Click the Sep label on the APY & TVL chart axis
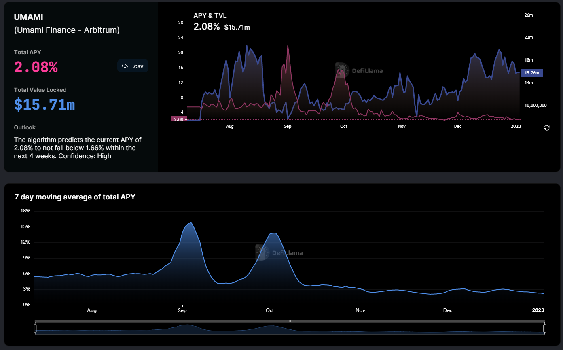Screen dimensions: 563x350 click(x=288, y=126)
